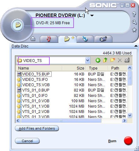Expand the PIONEER DVDRW drive dropdown

tap(92, 15)
